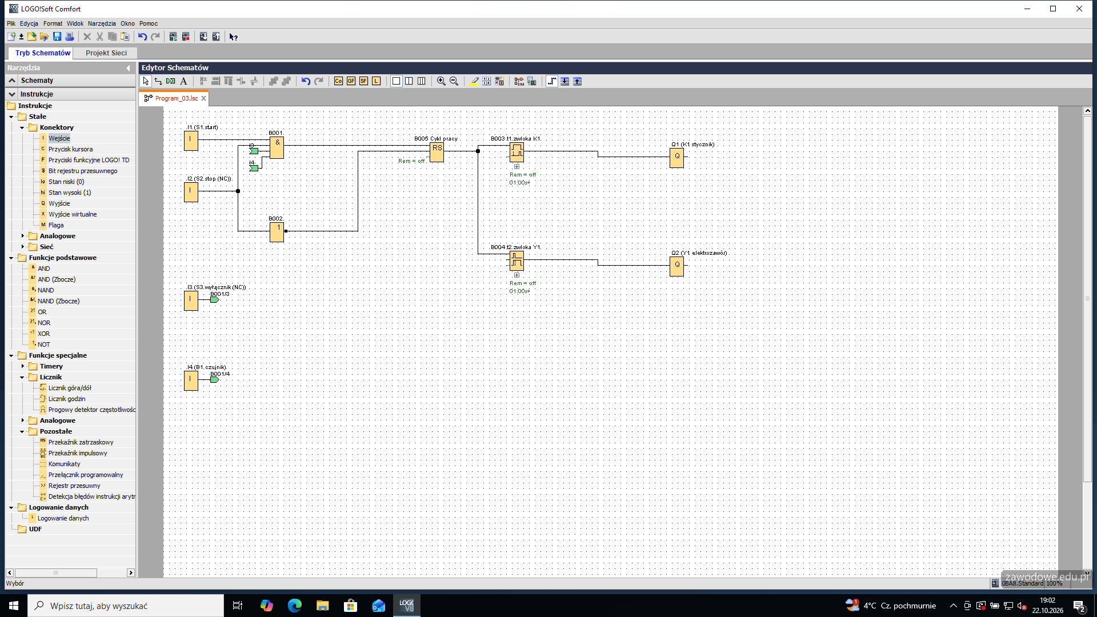
Task: Toggle three-window split view layout
Action: point(422,81)
